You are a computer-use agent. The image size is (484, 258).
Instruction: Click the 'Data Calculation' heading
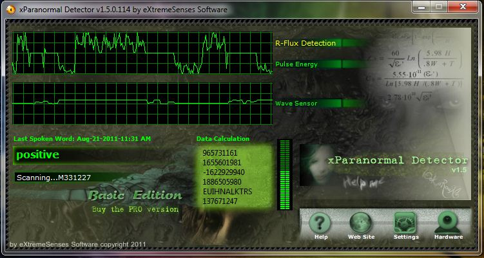[223, 139]
